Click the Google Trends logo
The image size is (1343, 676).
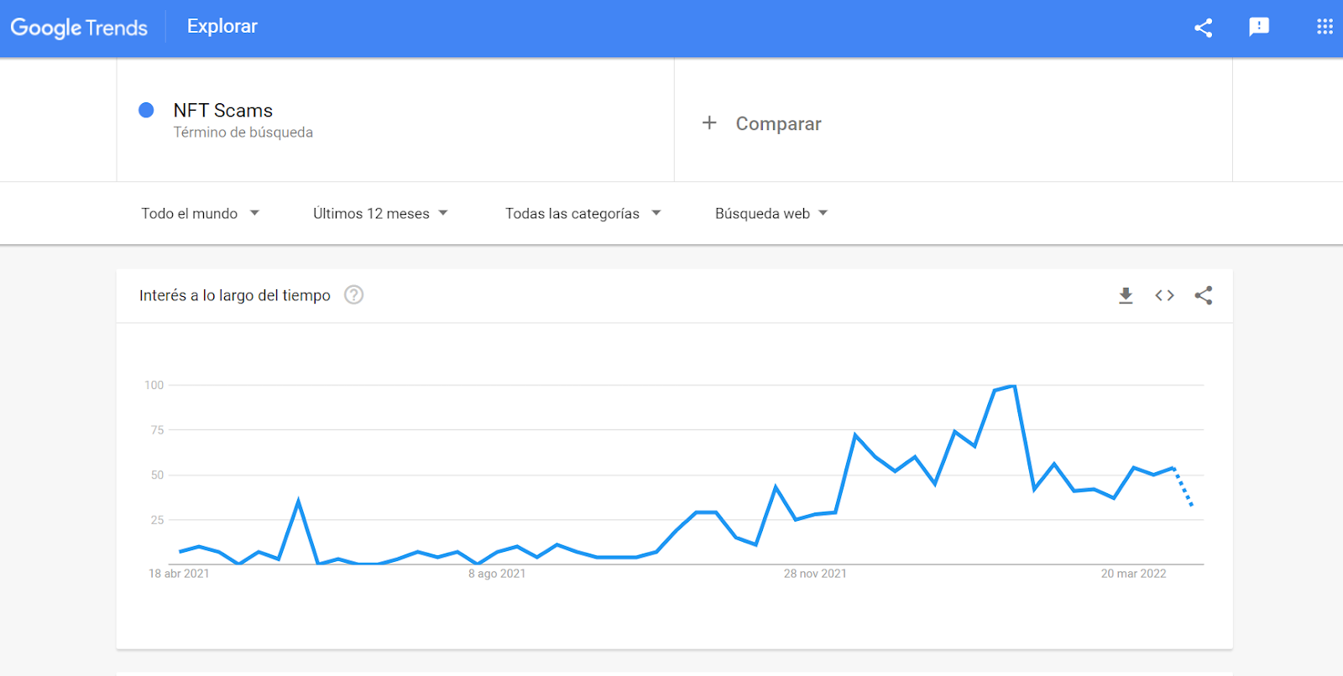coord(79,28)
